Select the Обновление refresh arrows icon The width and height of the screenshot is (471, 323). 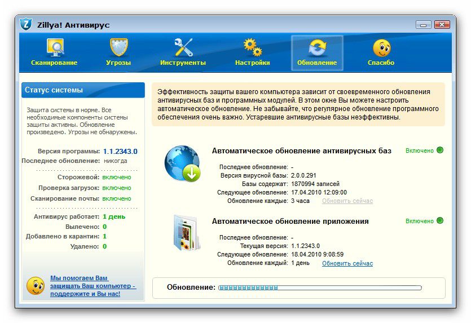point(317,48)
